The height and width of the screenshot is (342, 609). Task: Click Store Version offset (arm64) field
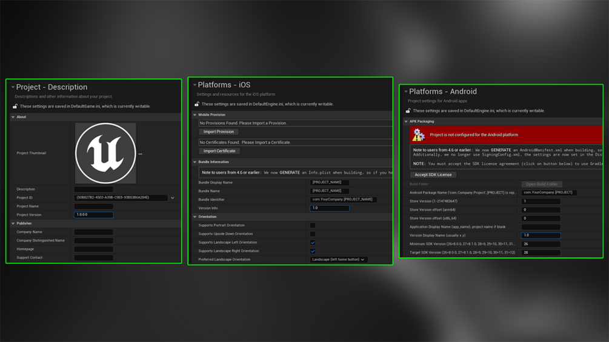[541, 210]
